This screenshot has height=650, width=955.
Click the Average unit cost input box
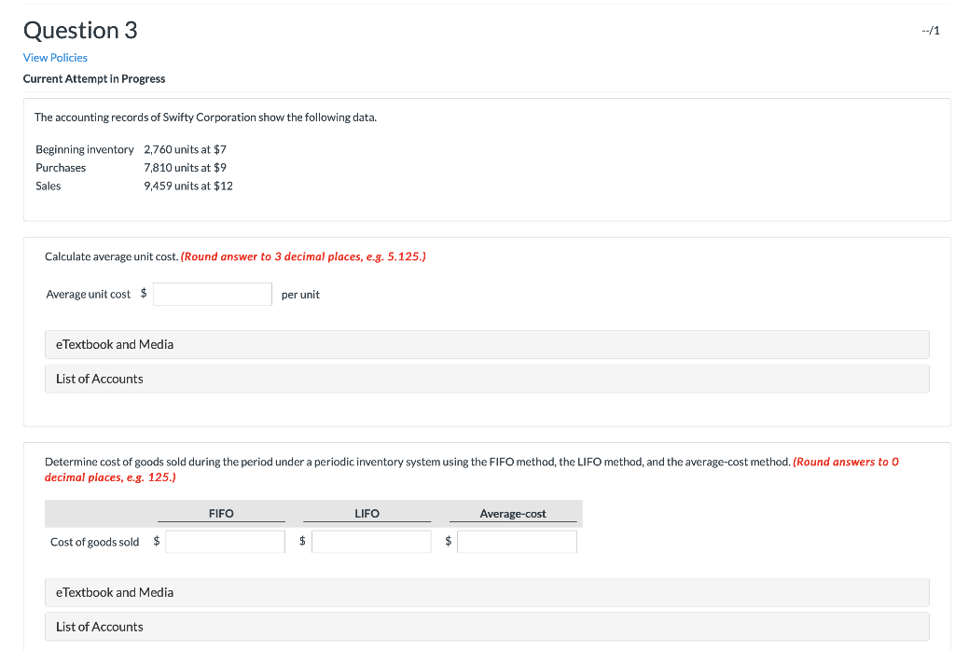212,293
